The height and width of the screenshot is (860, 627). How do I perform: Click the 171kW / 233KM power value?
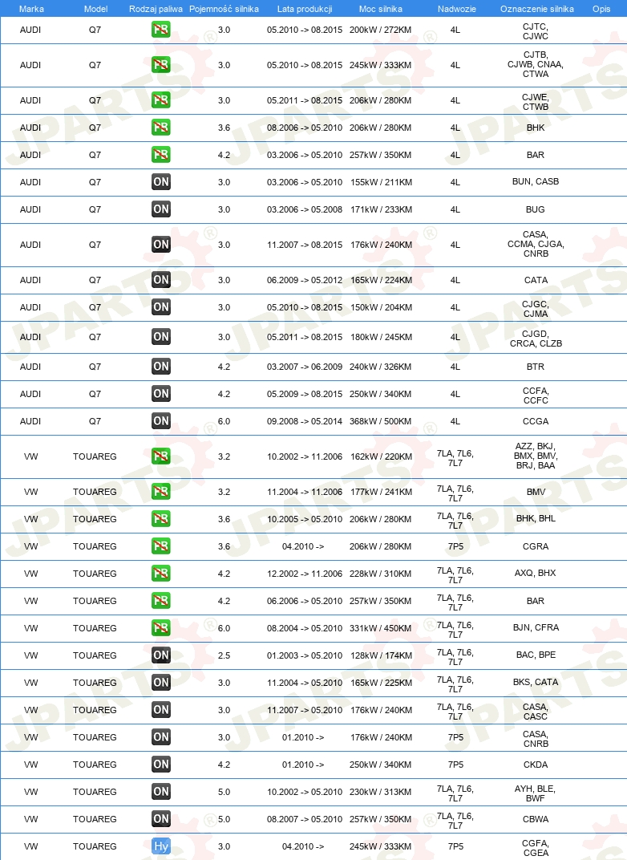(x=381, y=209)
